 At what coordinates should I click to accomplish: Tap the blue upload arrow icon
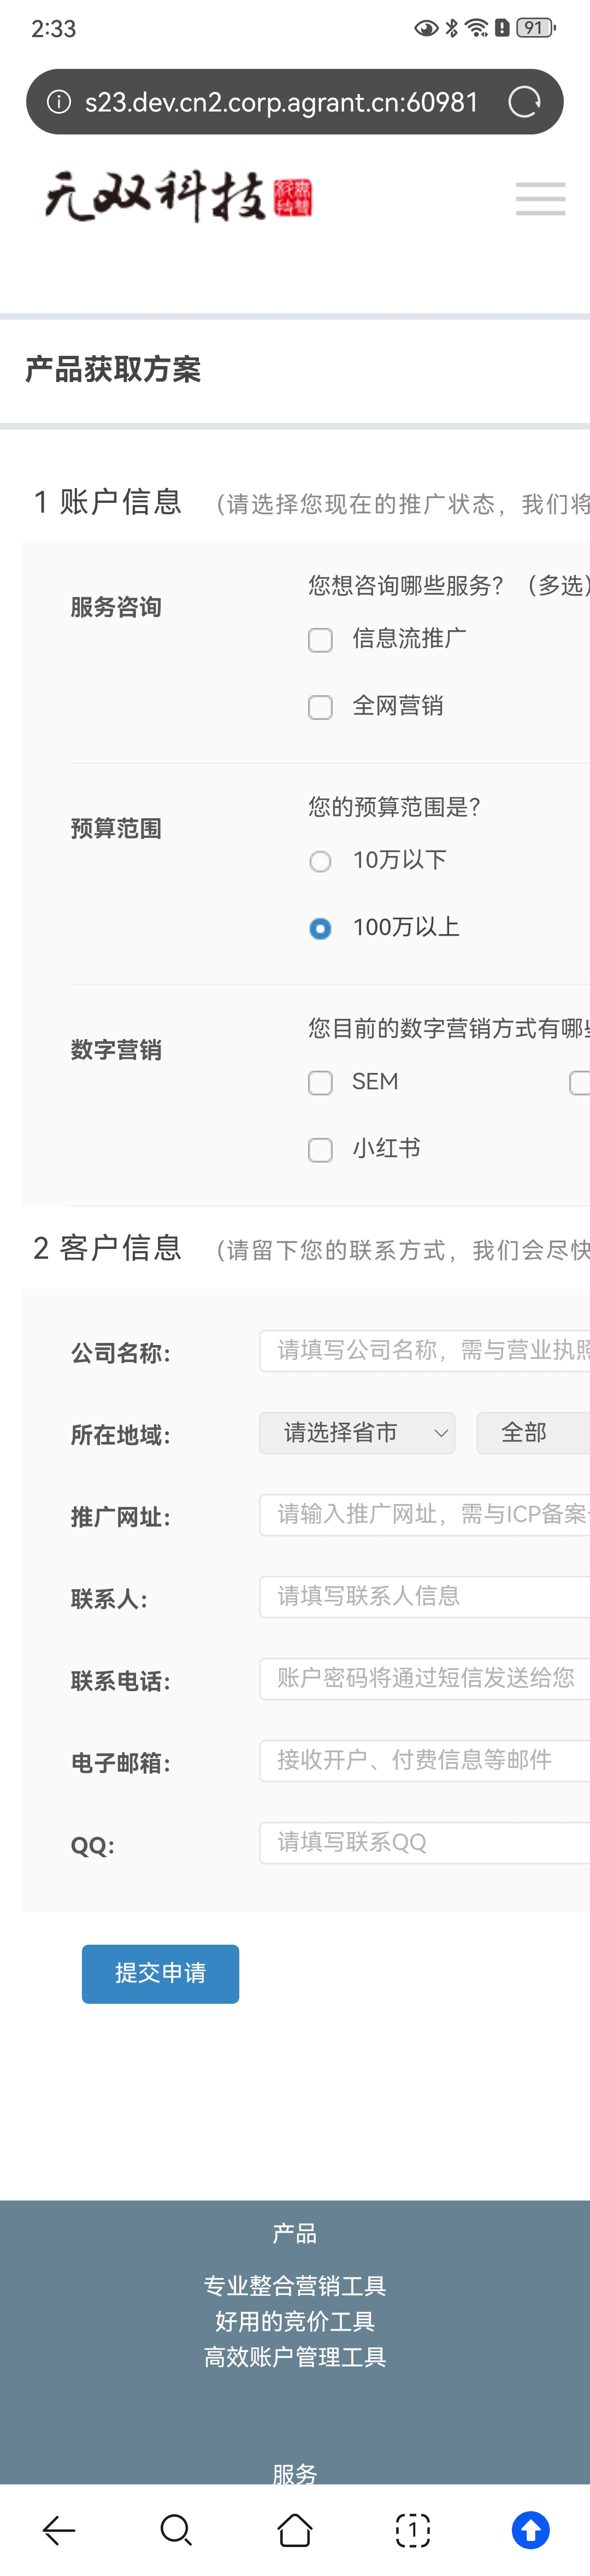coord(530,2530)
